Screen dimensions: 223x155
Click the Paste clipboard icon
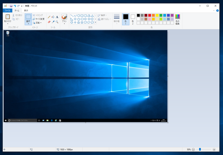(x=8, y=17)
